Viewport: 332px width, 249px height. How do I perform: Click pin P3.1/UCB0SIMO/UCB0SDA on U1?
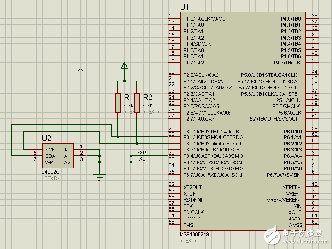pyautogui.click(x=213, y=137)
